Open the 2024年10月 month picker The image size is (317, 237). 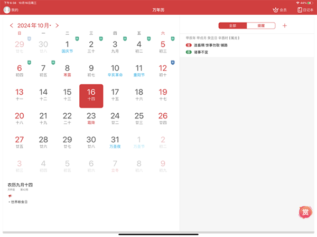34,25
